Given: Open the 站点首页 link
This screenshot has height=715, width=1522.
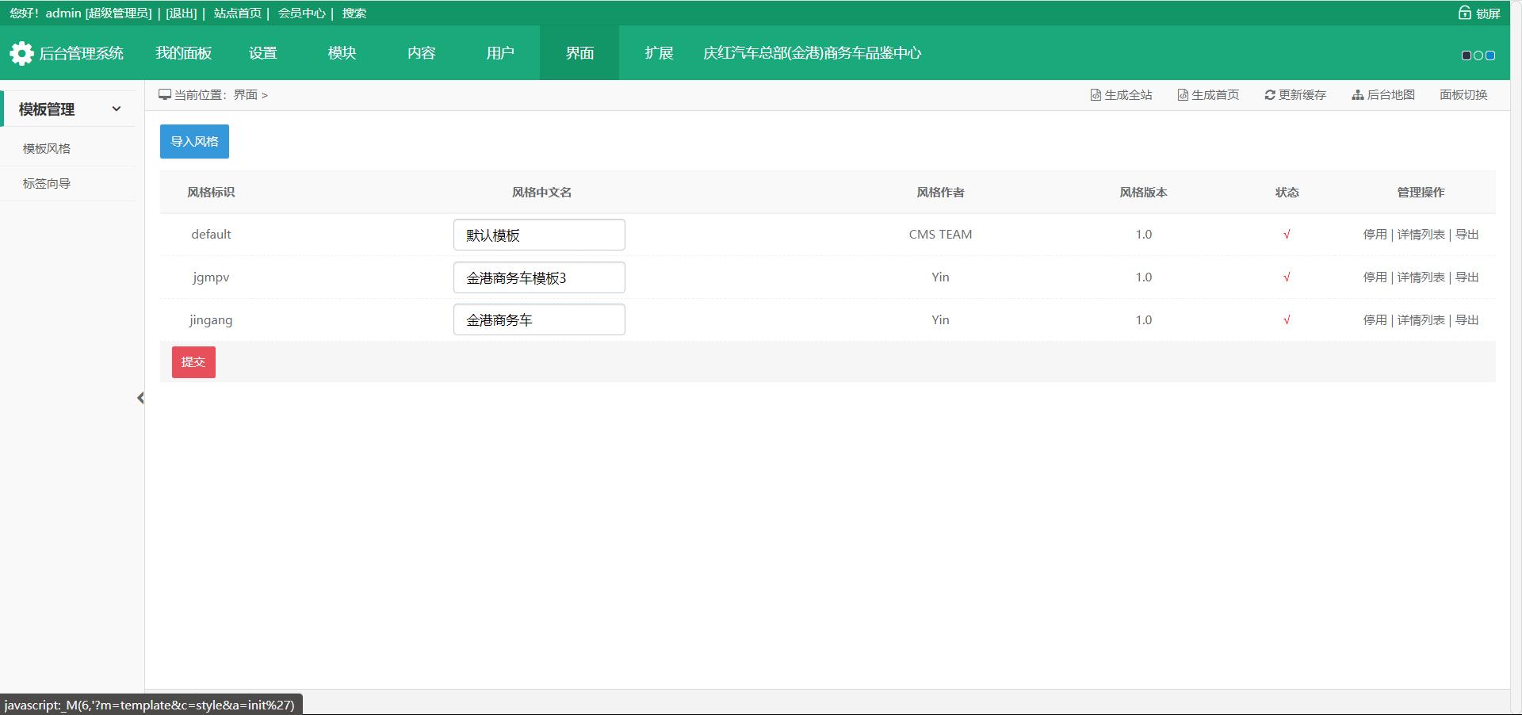Looking at the screenshot, I should tap(237, 13).
